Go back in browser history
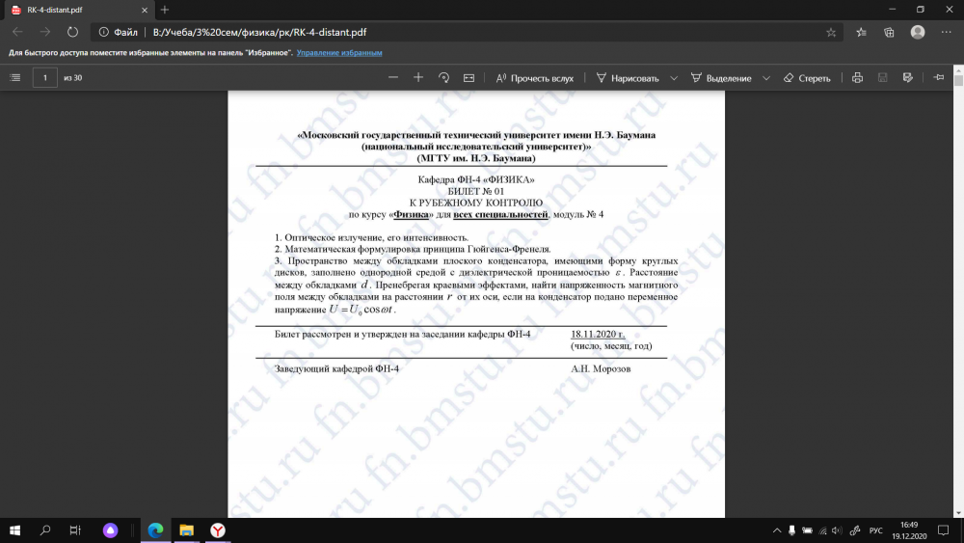The height and width of the screenshot is (543, 964). (17, 32)
